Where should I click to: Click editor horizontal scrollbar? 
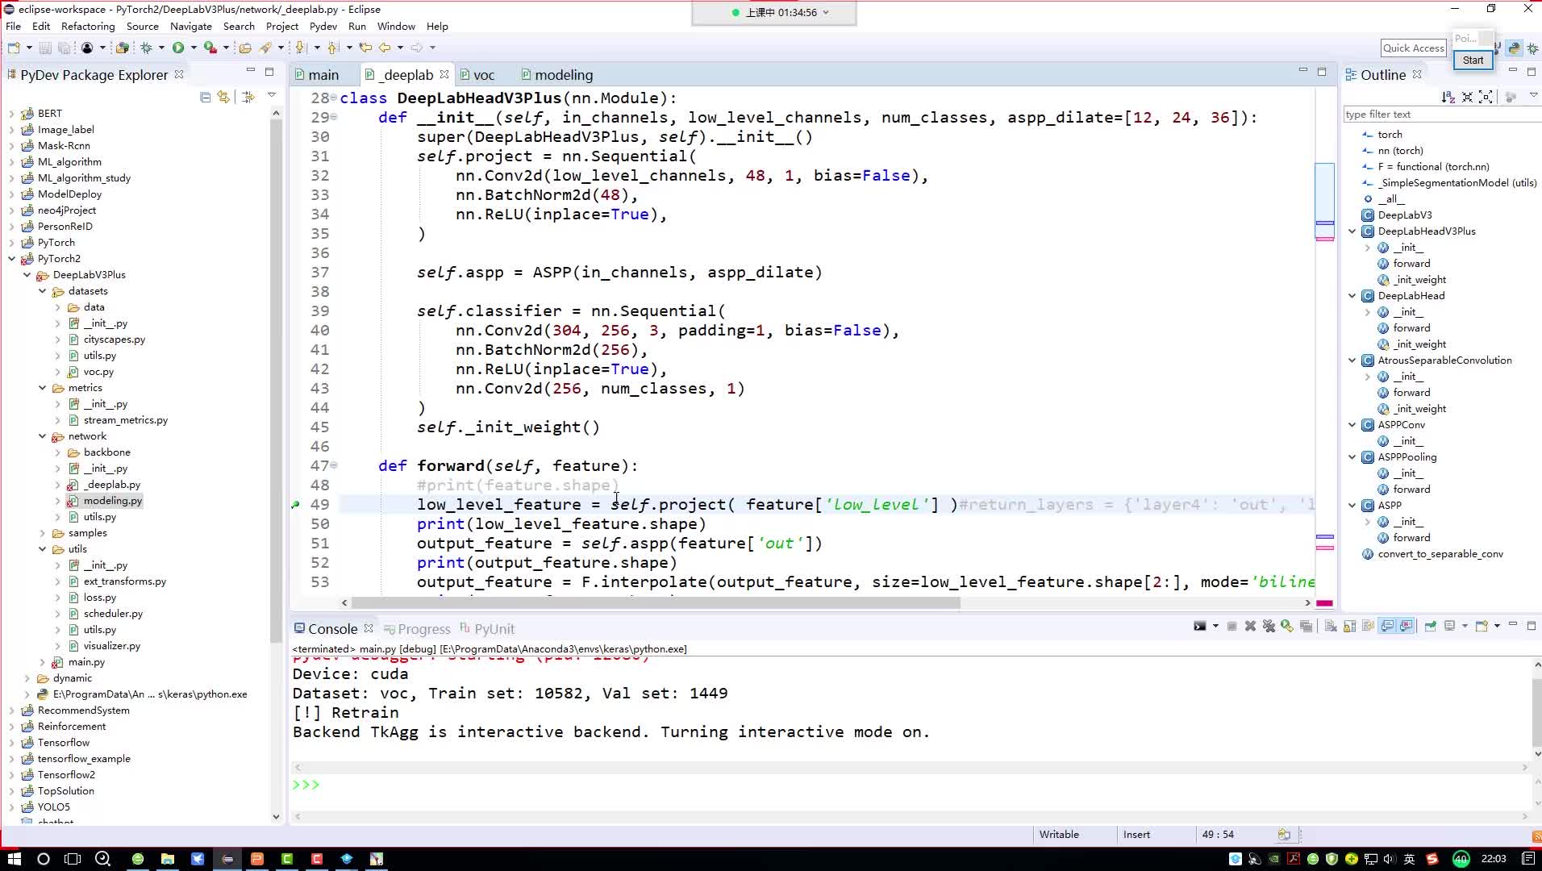click(656, 602)
